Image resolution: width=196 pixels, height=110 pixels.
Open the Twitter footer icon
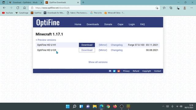pyautogui.click(x=114, y=71)
